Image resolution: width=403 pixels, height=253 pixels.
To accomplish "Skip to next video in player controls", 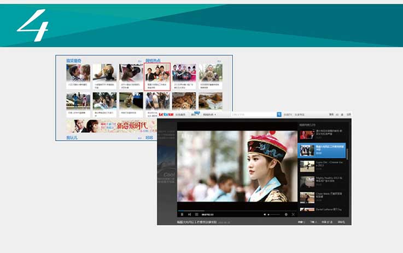I will click(x=189, y=214).
